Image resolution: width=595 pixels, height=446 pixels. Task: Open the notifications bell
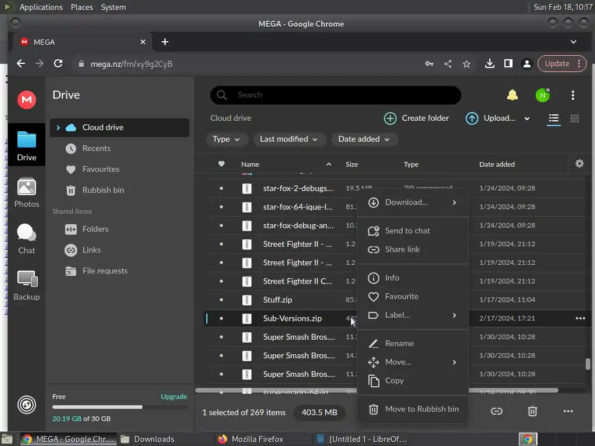point(512,95)
